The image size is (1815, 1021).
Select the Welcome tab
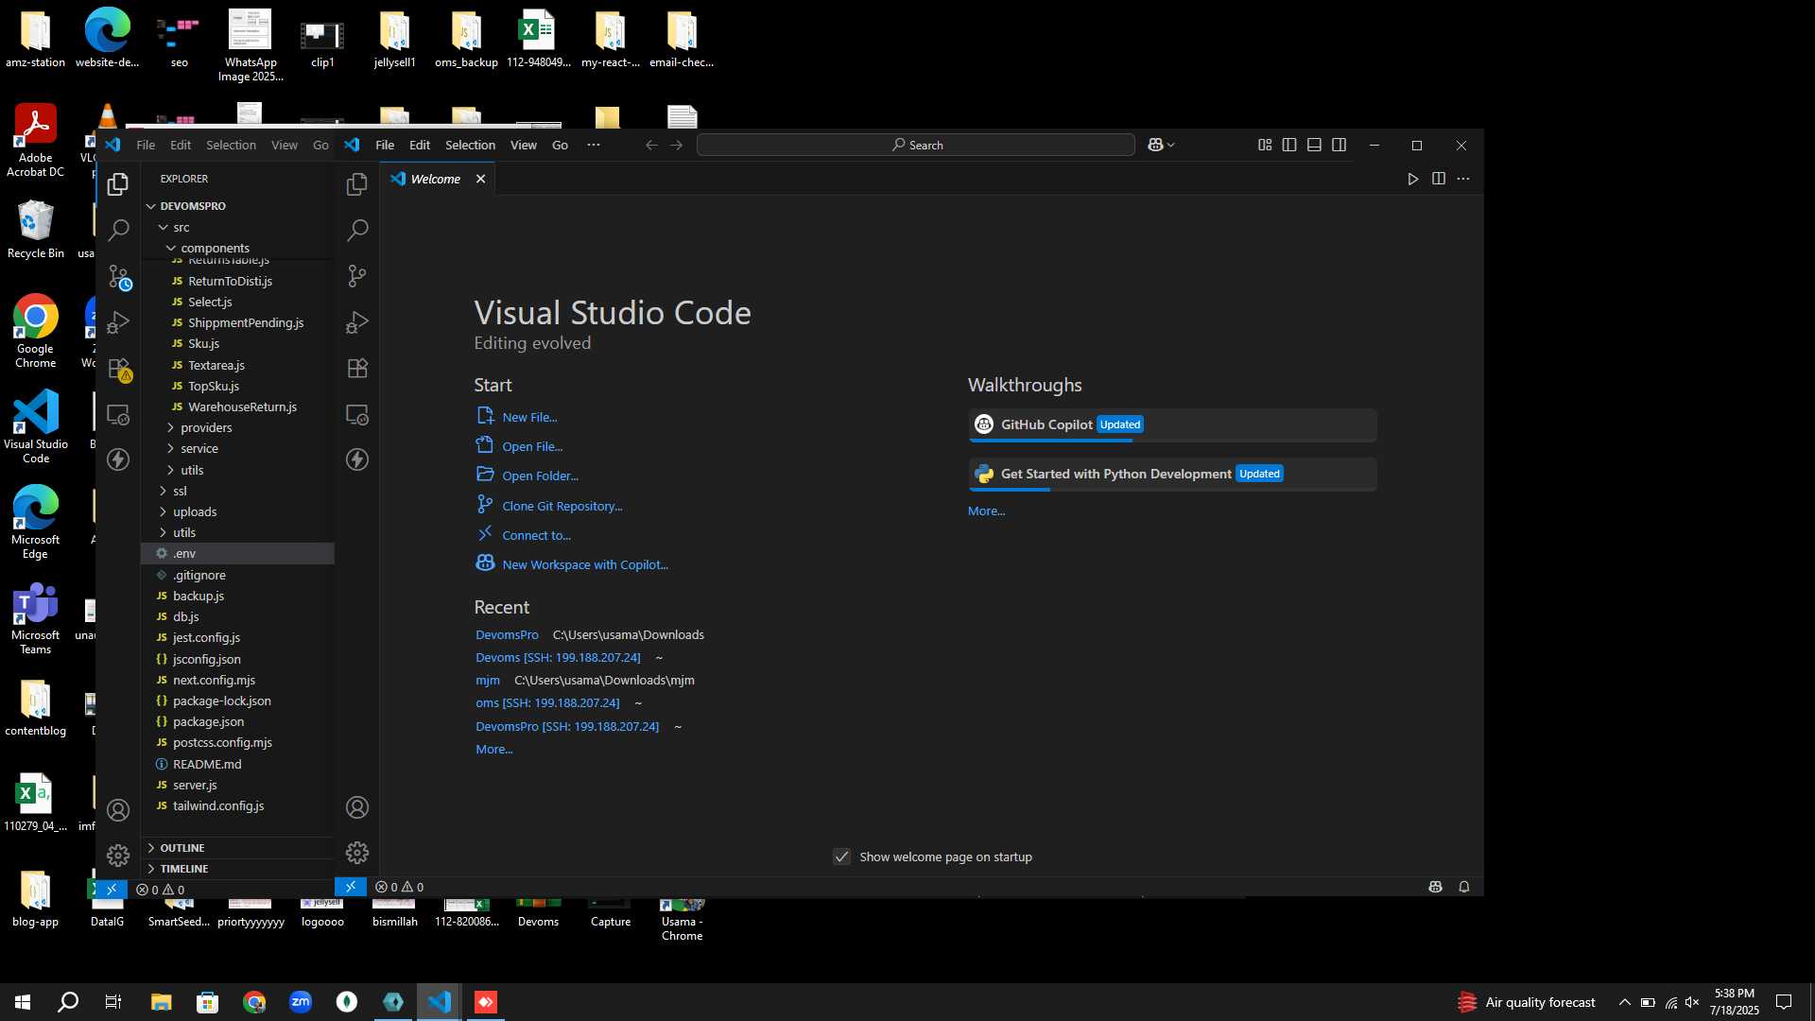pyautogui.click(x=436, y=179)
